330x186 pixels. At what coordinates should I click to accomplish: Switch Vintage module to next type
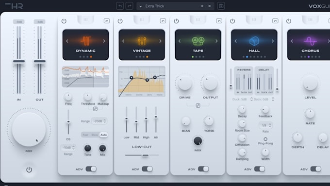pos(160,41)
